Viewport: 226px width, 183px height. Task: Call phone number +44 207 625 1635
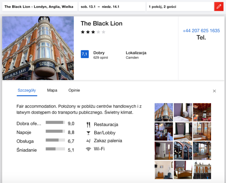(x=201, y=31)
